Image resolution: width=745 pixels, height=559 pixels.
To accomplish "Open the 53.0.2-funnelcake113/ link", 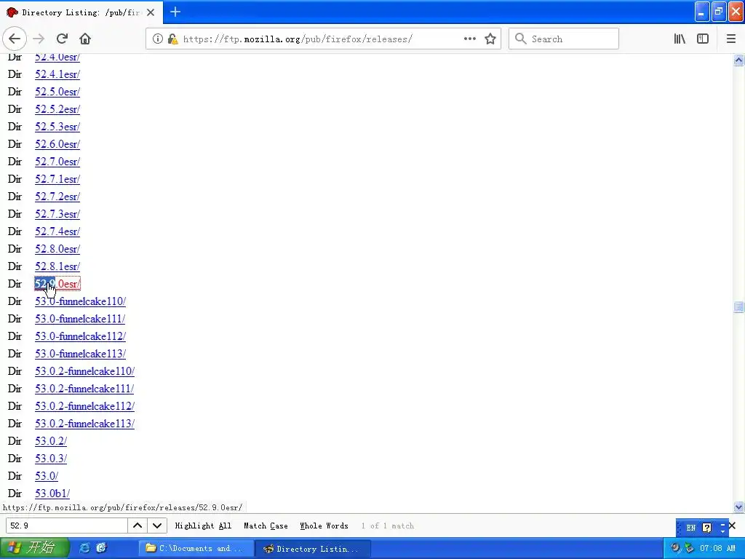I will pos(84,424).
